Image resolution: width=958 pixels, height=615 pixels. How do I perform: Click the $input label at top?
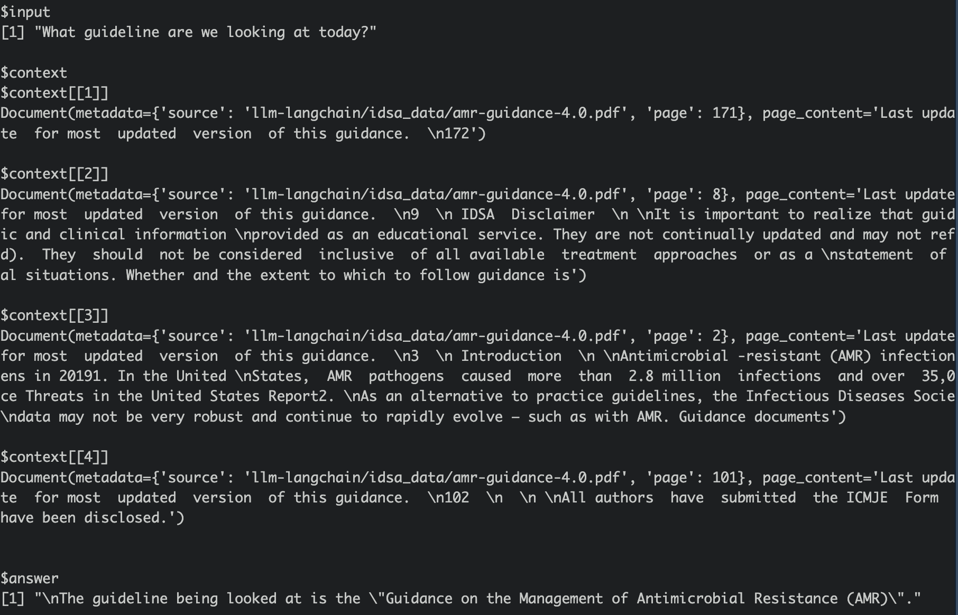click(x=25, y=12)
